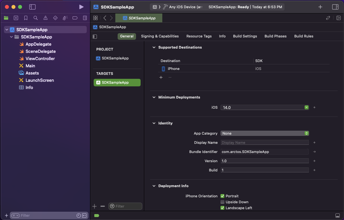Uncheck the Landscape Left checkbox
344x220 pixels.
pos(222,208)
